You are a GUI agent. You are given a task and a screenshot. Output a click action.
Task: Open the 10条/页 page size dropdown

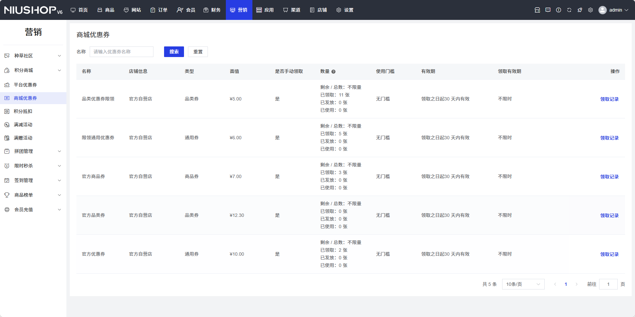point(523,284)
